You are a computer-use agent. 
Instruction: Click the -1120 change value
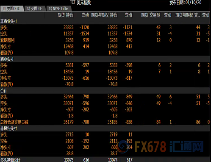click(x=84, y=28)
